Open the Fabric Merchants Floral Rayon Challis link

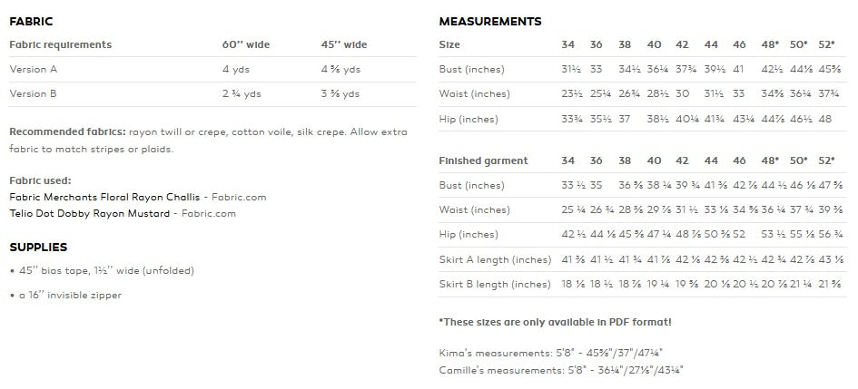tap(104, 197)
